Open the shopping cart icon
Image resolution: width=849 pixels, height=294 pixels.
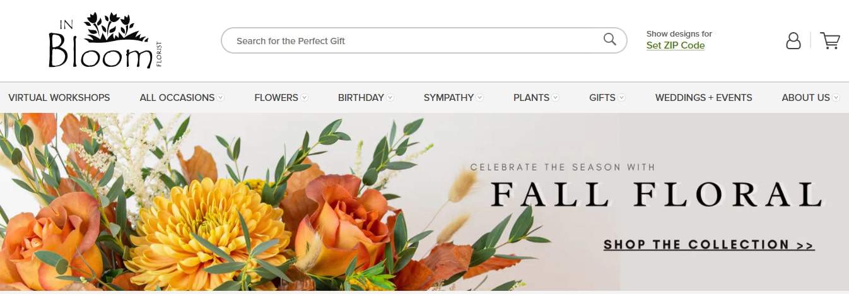[829, 41]
